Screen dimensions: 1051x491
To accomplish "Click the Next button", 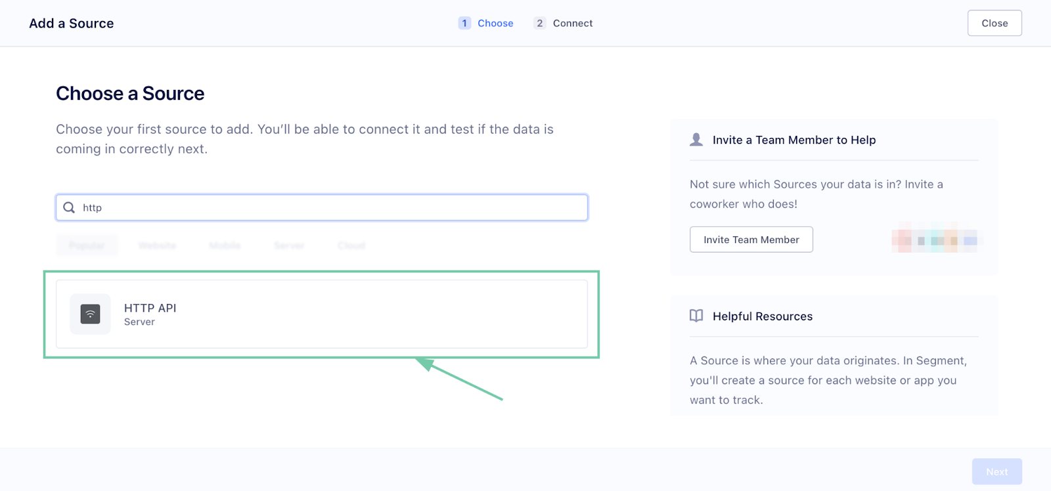I will 996,471.
